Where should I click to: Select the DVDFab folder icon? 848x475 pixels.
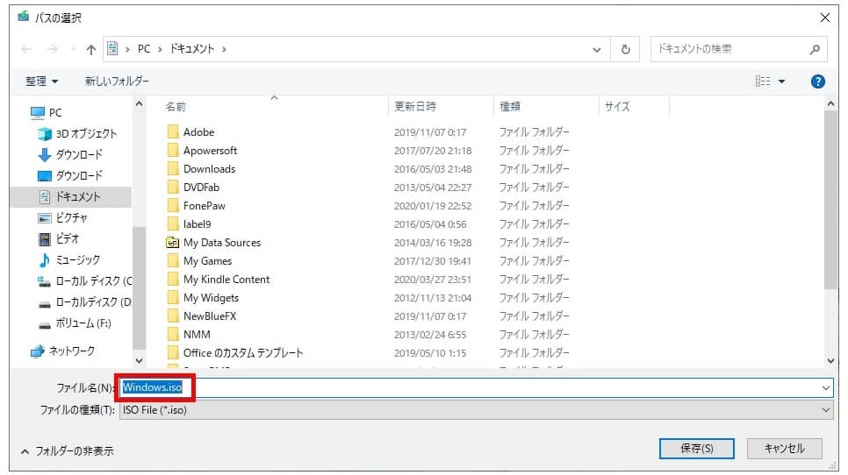173,187
